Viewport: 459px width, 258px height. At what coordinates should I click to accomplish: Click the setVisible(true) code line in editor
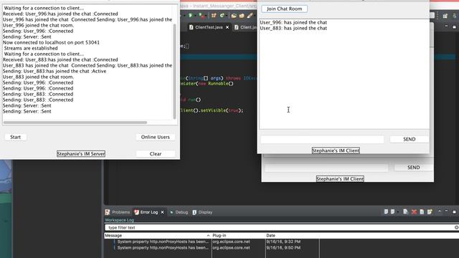pyautogui.click(x=212, y=110)
